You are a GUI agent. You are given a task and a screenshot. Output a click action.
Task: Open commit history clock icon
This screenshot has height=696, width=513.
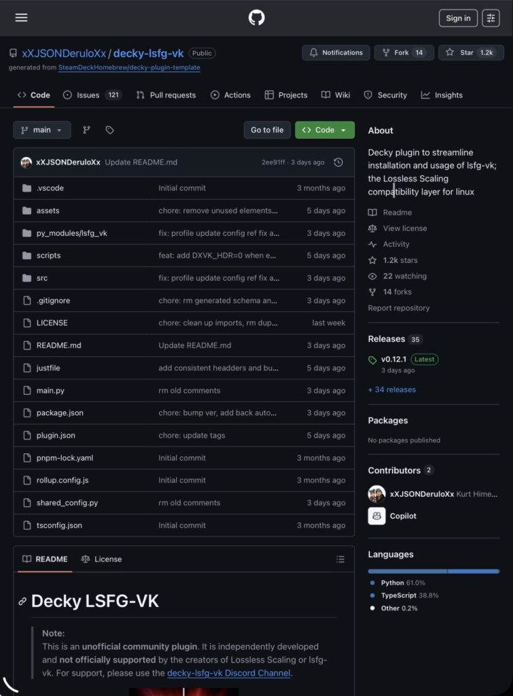(338, 162)
